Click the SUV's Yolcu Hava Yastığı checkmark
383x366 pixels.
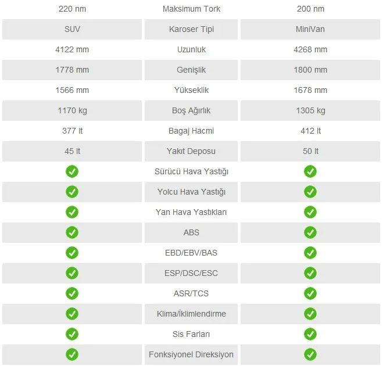pos(72,192)
